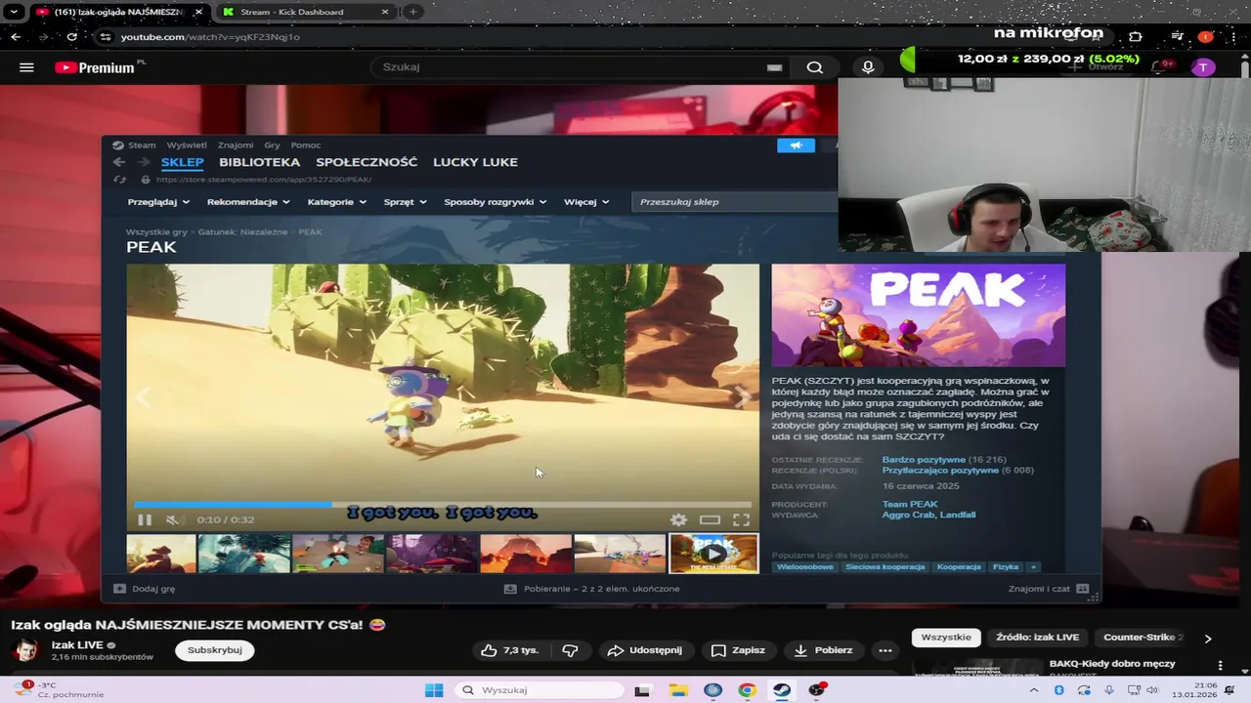The image size is (1251, 703).
Task: Open the Gry menu in Steam
Action: pyautogui.click(x=272, y=145)
